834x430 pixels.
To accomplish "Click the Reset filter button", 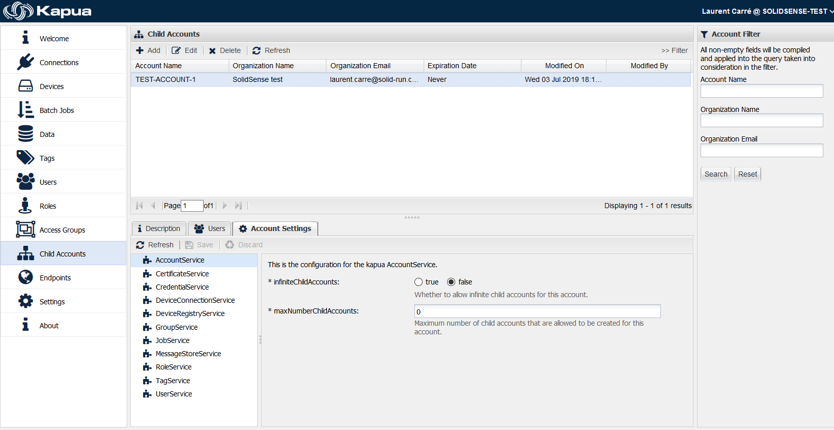I will pos(747,174).
